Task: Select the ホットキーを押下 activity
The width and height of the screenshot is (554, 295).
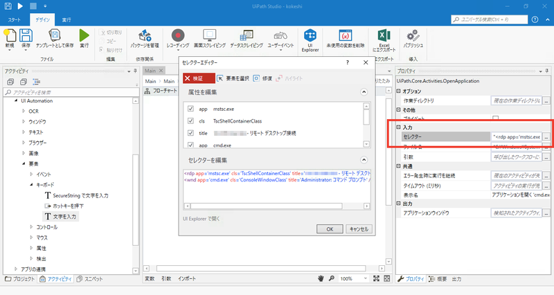Action: [64, 206]
